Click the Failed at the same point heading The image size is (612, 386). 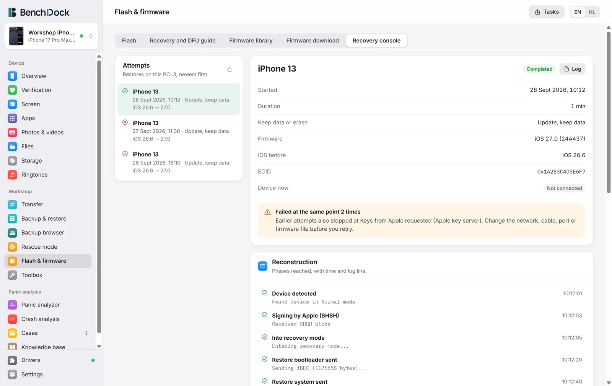coord(318,212)
